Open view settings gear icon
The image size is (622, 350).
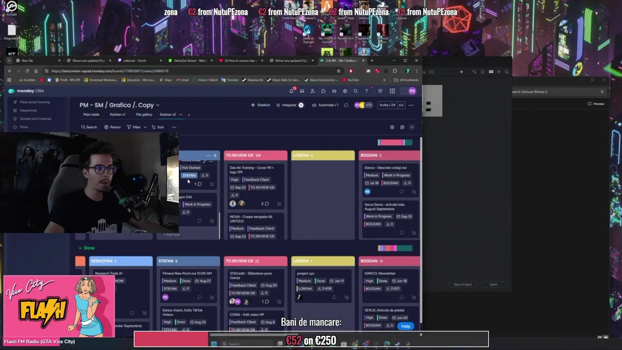coord(392,127)
